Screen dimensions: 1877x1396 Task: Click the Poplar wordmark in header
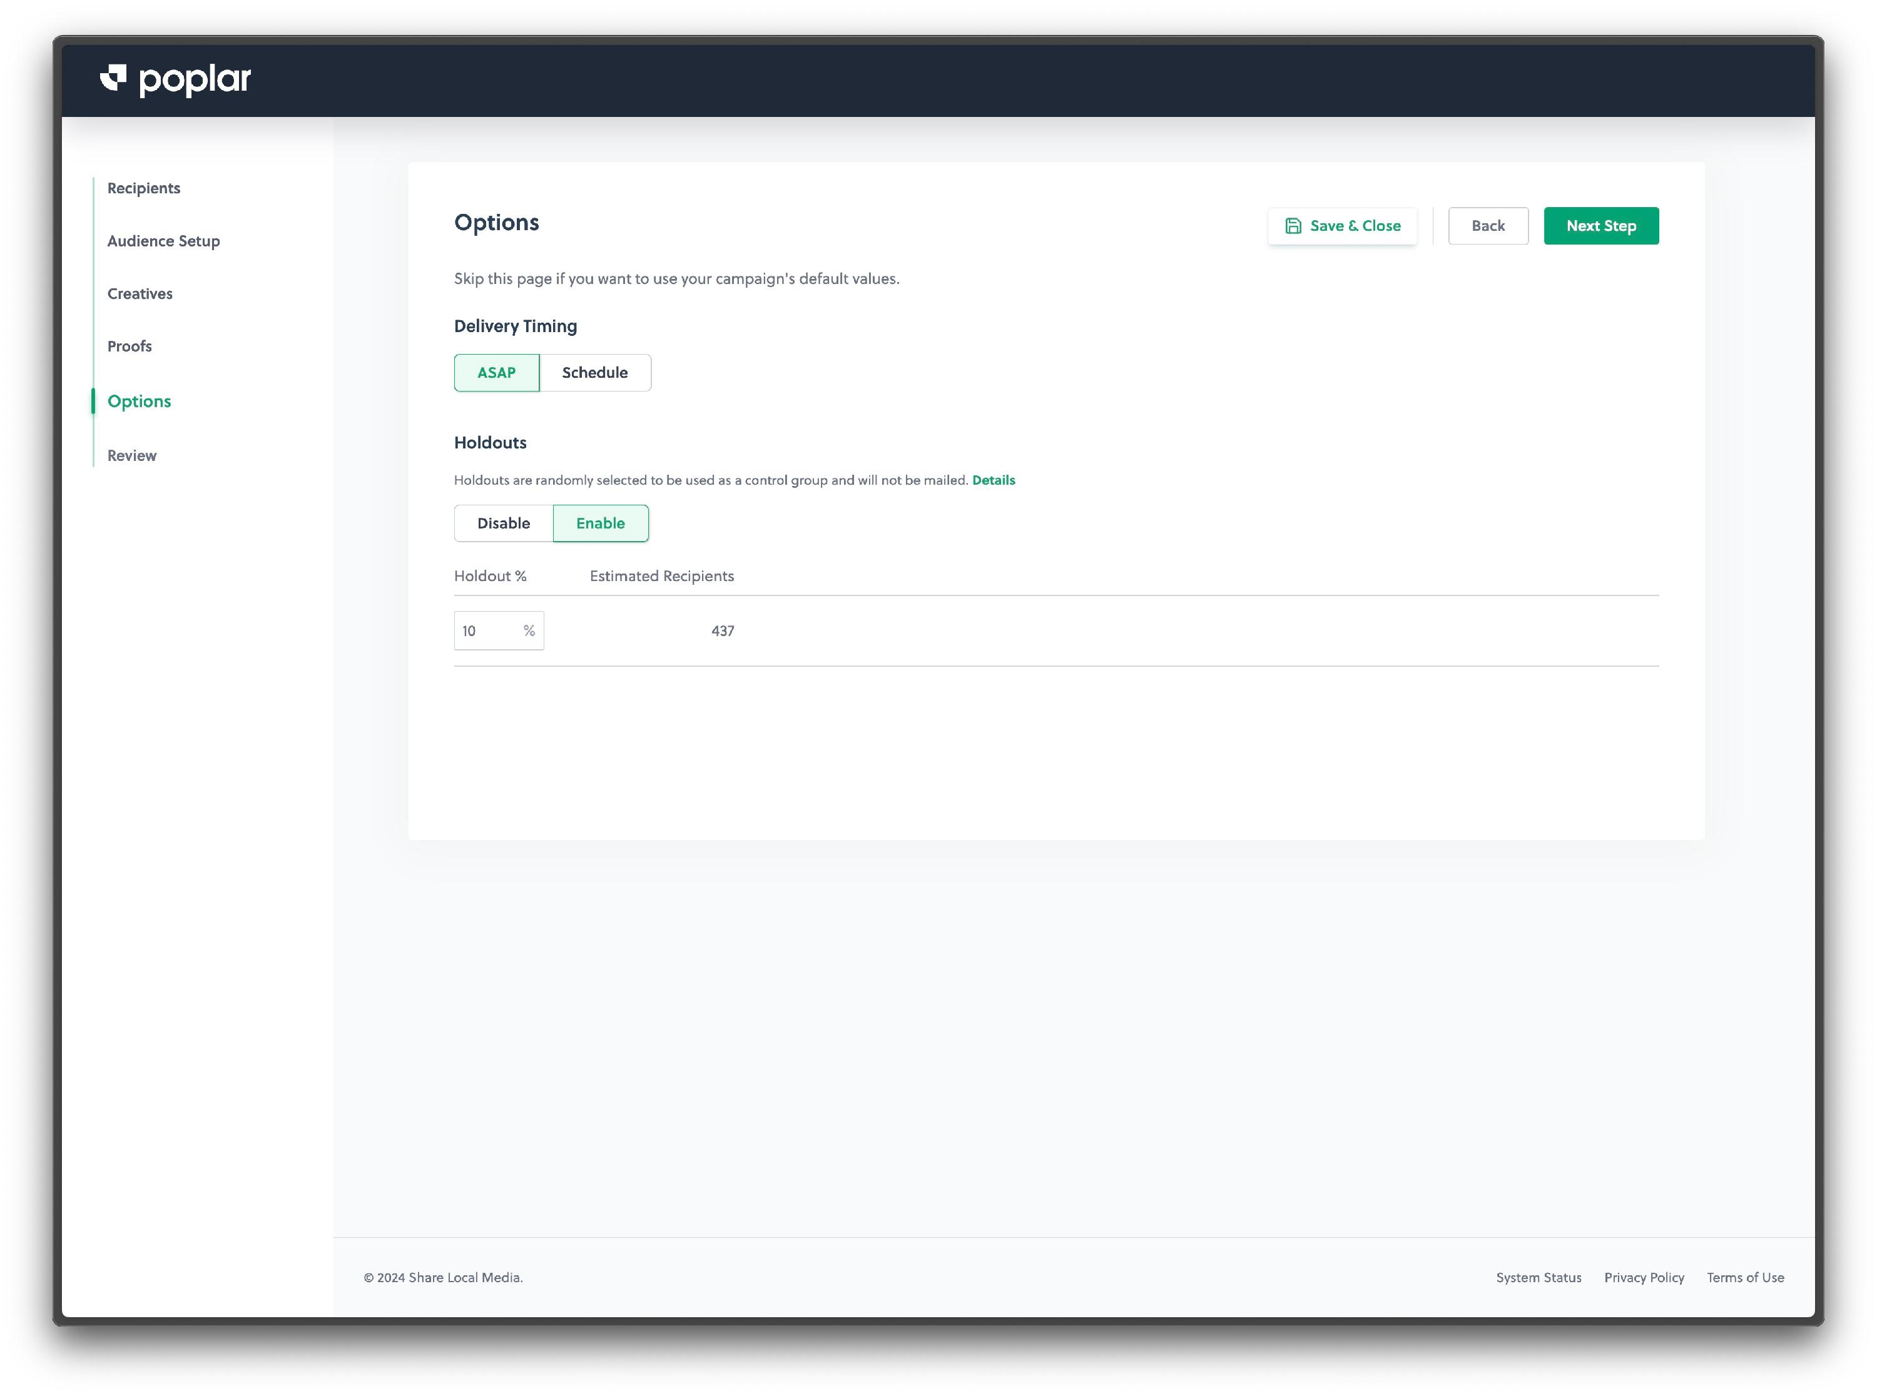click(195, 79)
